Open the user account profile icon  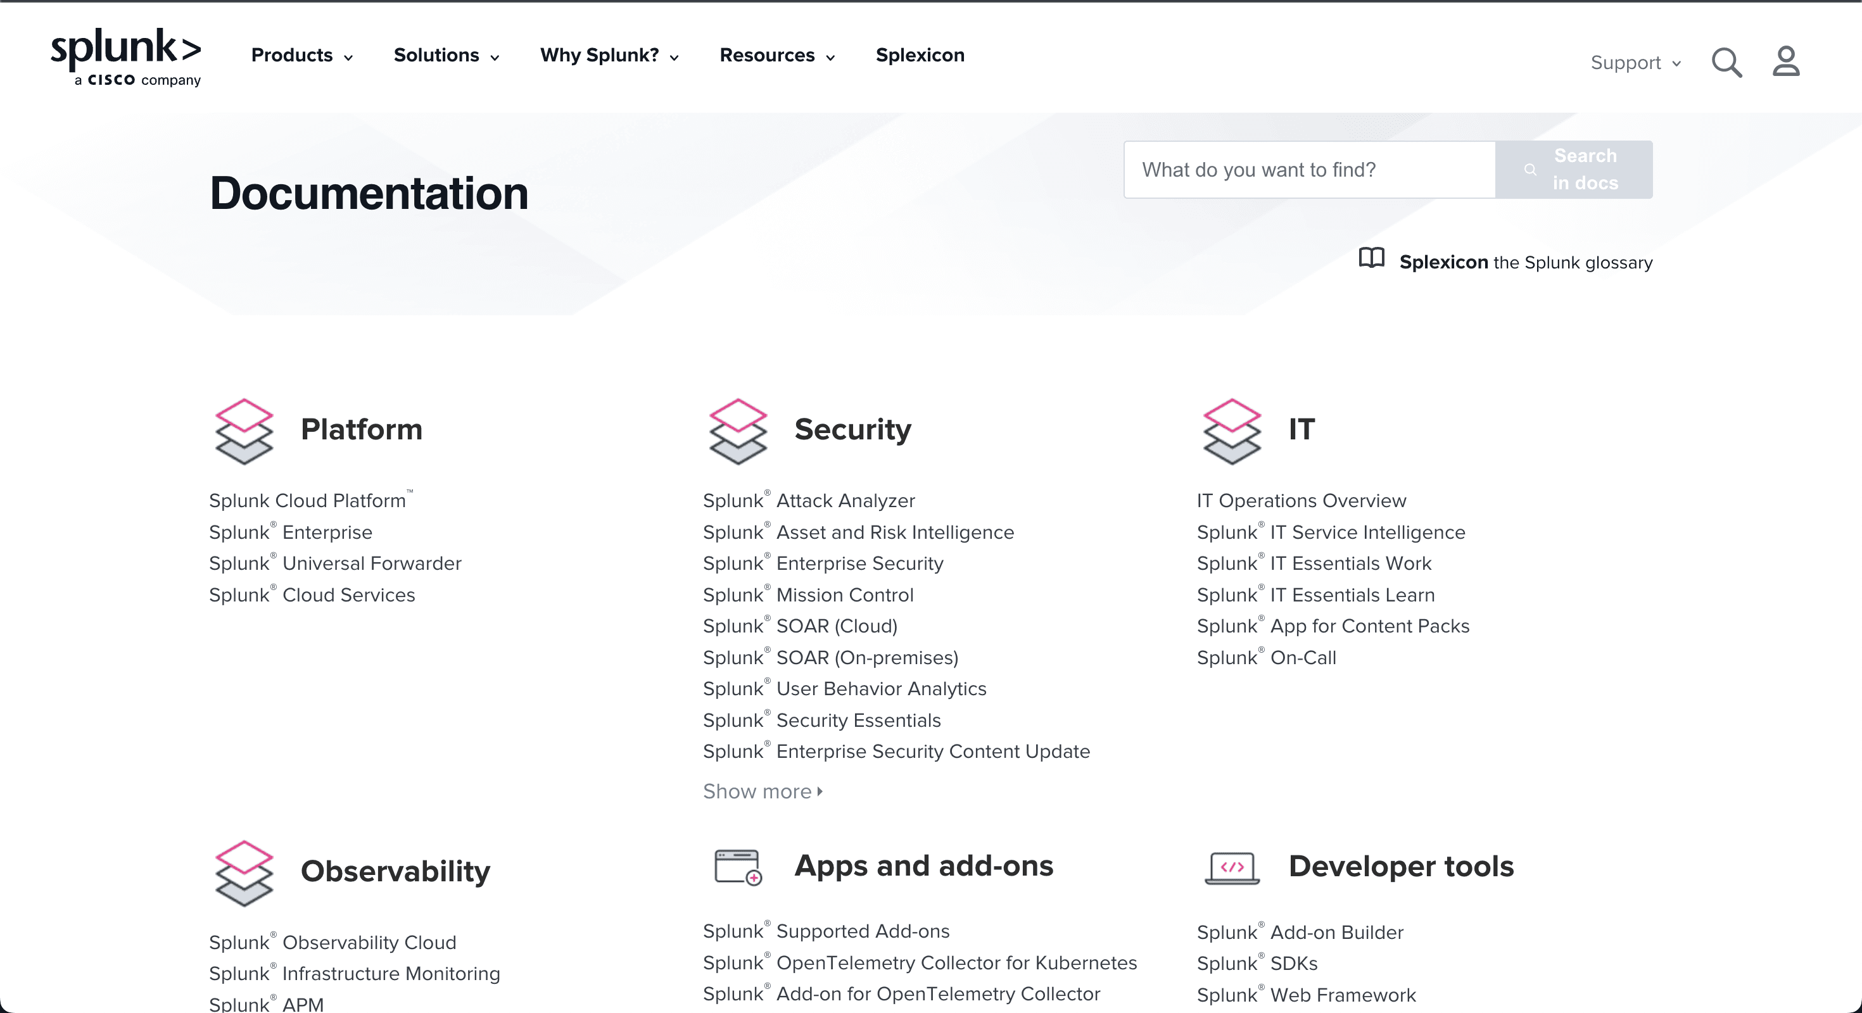[x=1785, y=61]
